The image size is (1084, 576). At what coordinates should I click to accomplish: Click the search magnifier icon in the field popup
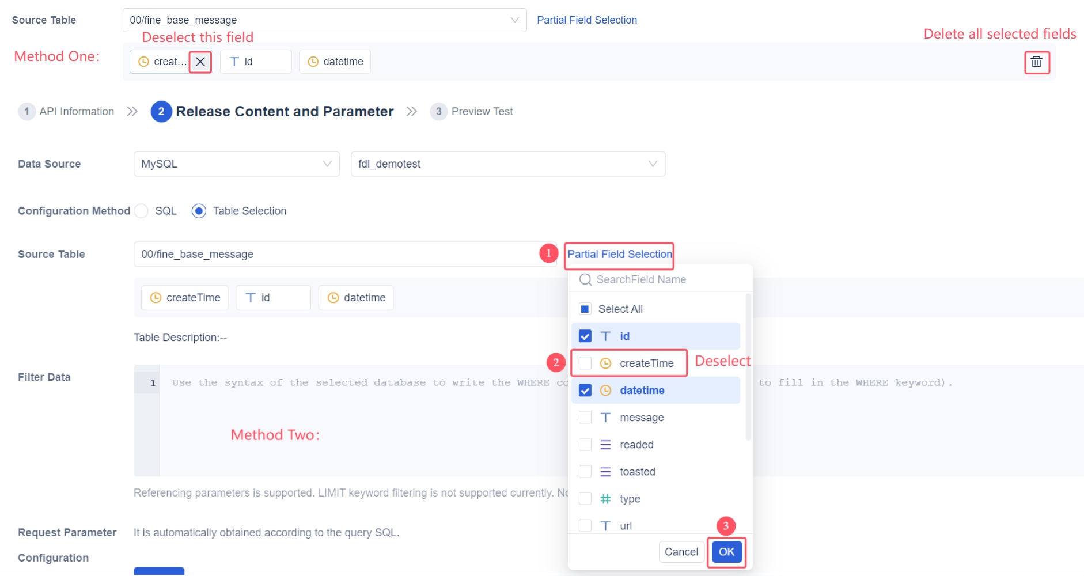[585, 279]
